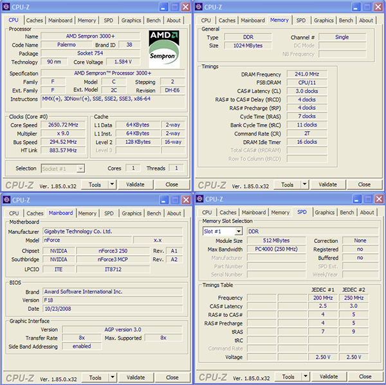The image size is (386, 385).
Task: Open Tools dropdown arrow in CPU window
Action: click(x=112, y=184)
